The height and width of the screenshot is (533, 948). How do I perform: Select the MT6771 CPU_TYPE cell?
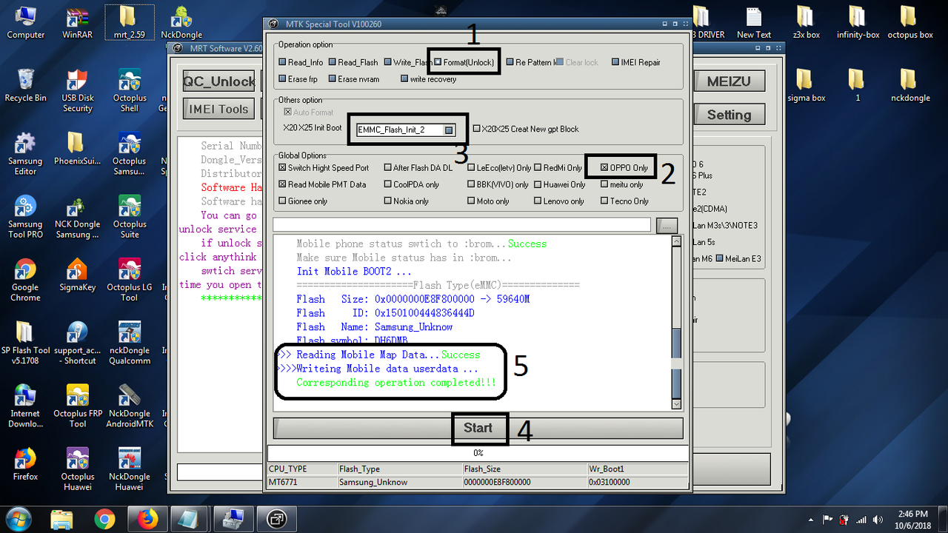(x=301, y=482)
